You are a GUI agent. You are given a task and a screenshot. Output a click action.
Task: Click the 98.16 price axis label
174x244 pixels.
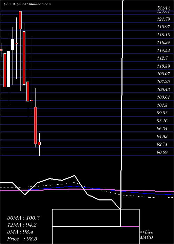[163, 121]
